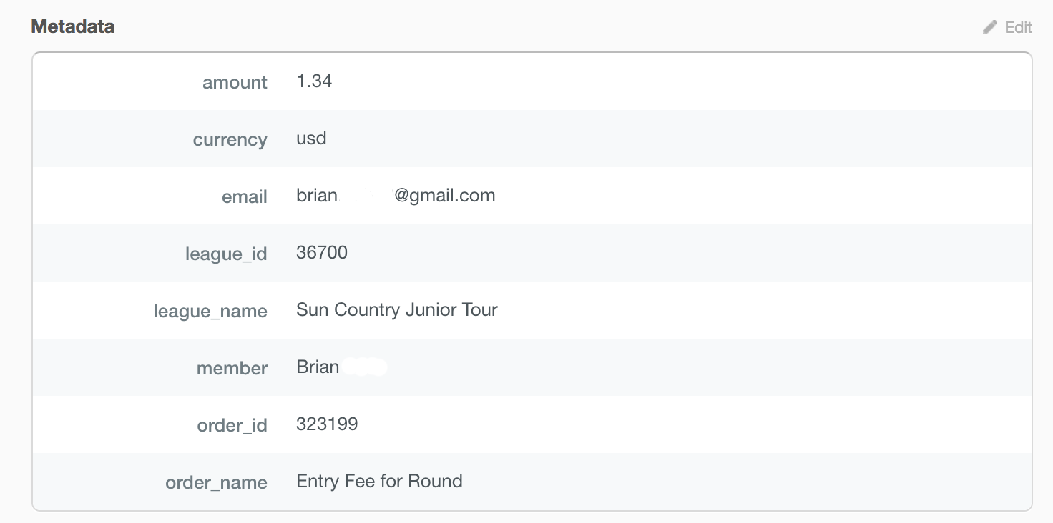
Task: Select the currency value usd
Action: pos(311,139)
